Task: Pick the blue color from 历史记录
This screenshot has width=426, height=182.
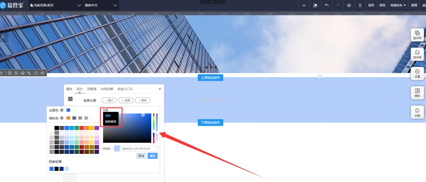Action: pos(52,169)
